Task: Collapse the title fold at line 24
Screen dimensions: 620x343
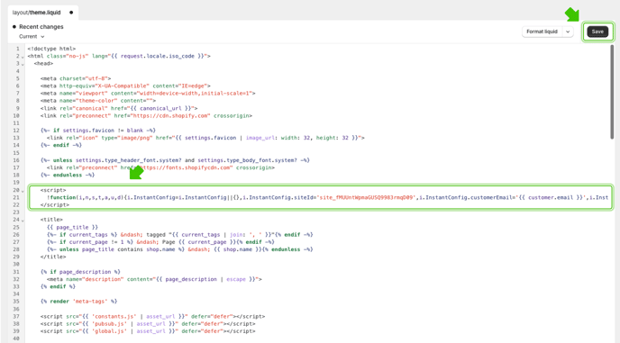Action: (23, 220)
